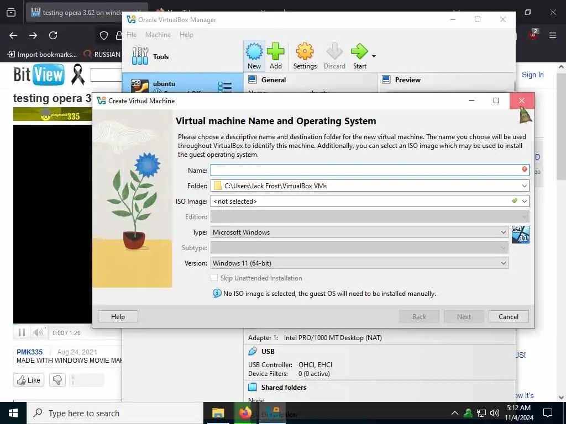Open Import bookmarks toolbar item
Image resolution: width=566 pixels, height=424 pixels.
42,55
